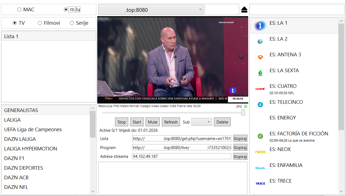The width and height of the screenshot is (346, 196).
Task: Stop the current stream playback
Action: coord(122,122)
